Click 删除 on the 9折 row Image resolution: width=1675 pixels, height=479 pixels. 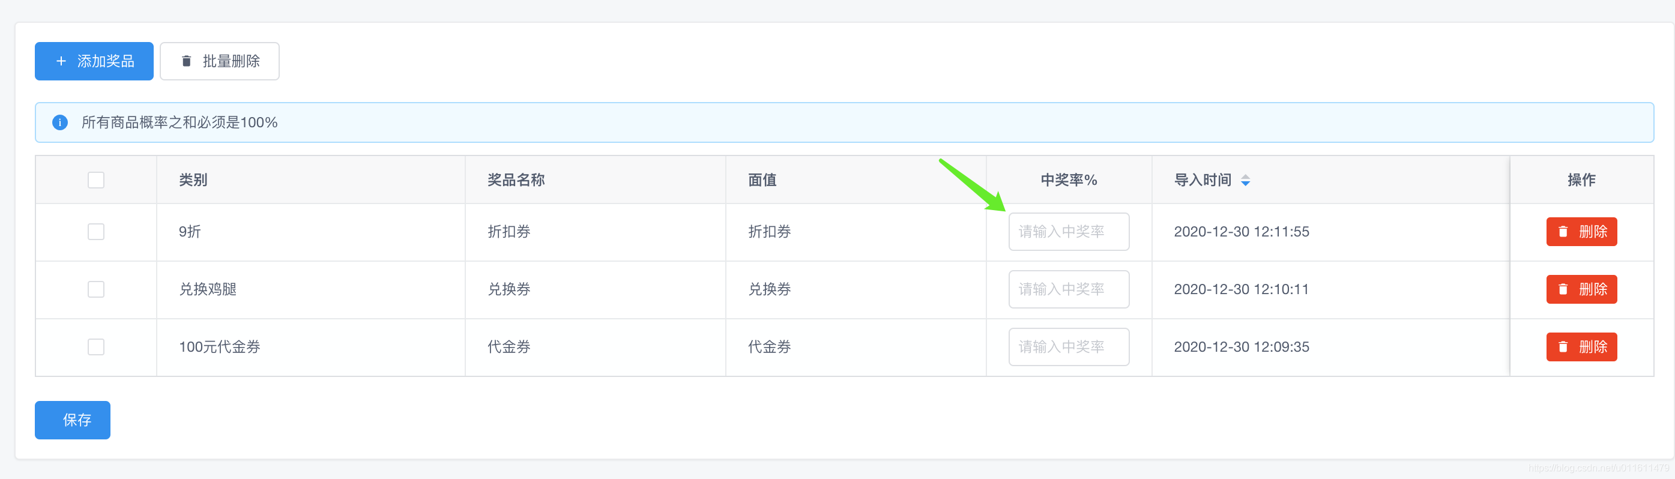(1581, 231)
